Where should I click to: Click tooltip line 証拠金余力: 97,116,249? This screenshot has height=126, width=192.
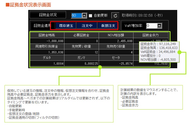pyautogui.click(x=158, y=44)
